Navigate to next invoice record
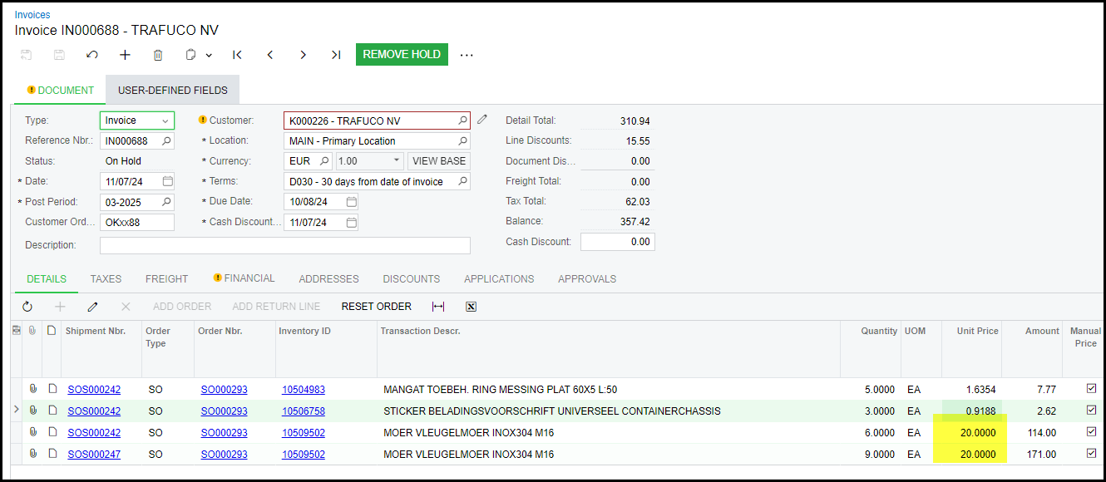Viewport: 1106px width, 482px height. [x=303, y=55]
